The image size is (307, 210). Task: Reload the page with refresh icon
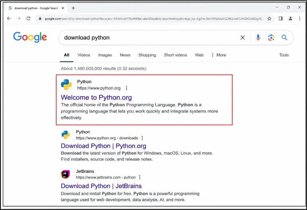coord(29,18)
